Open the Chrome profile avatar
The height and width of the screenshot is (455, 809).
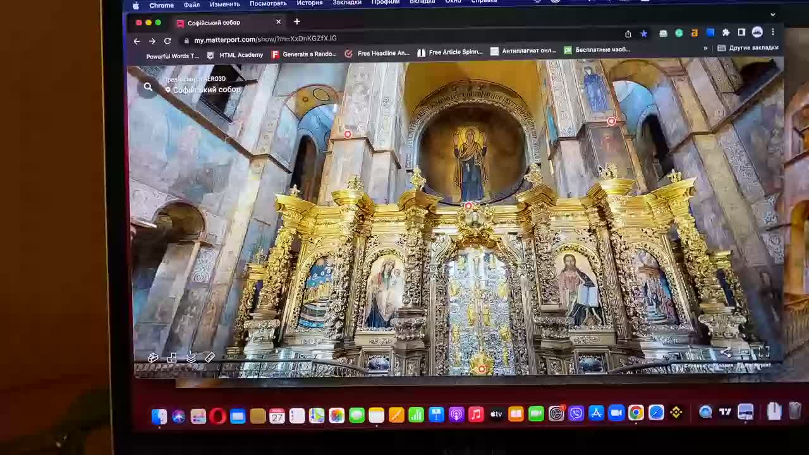coord(757,32)
